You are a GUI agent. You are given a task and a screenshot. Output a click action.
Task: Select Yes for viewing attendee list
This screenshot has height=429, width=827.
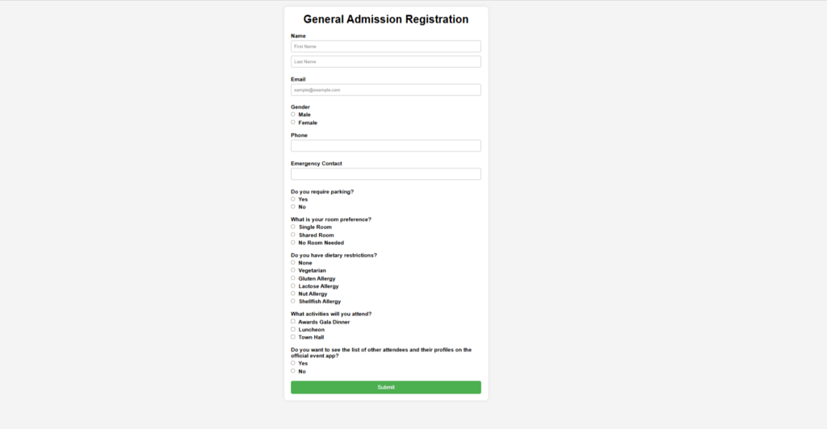coord(292,363)
